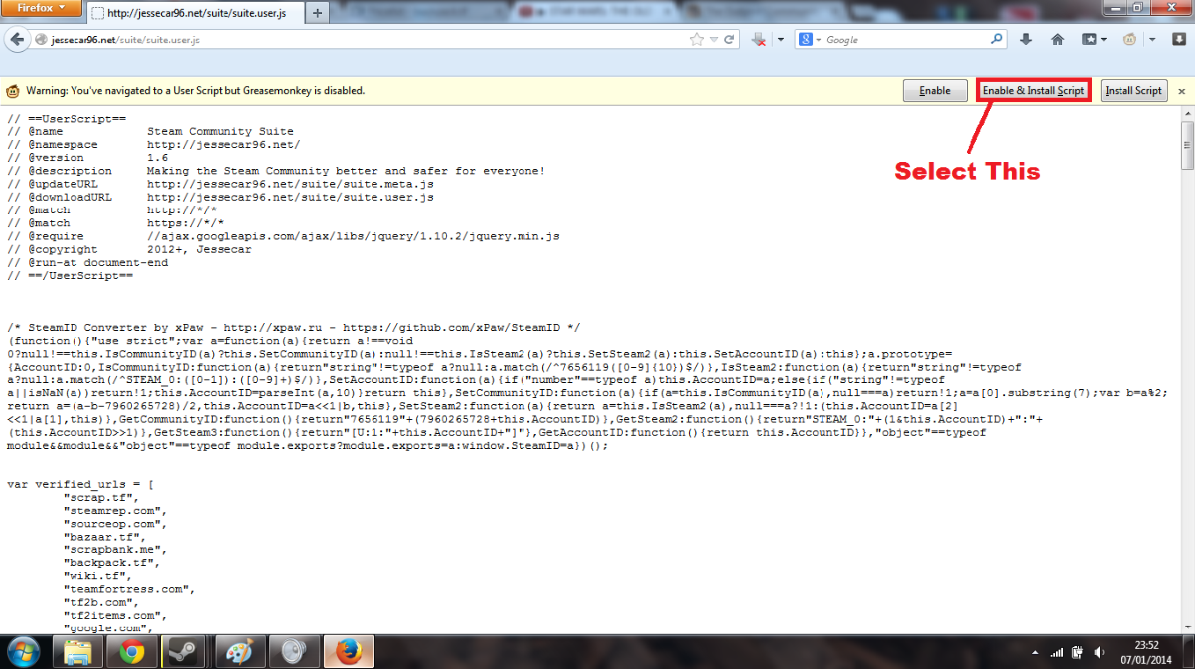Click the "backpack.tf" list entry
Screen dimensions: 1195x669
pos(112,563)
